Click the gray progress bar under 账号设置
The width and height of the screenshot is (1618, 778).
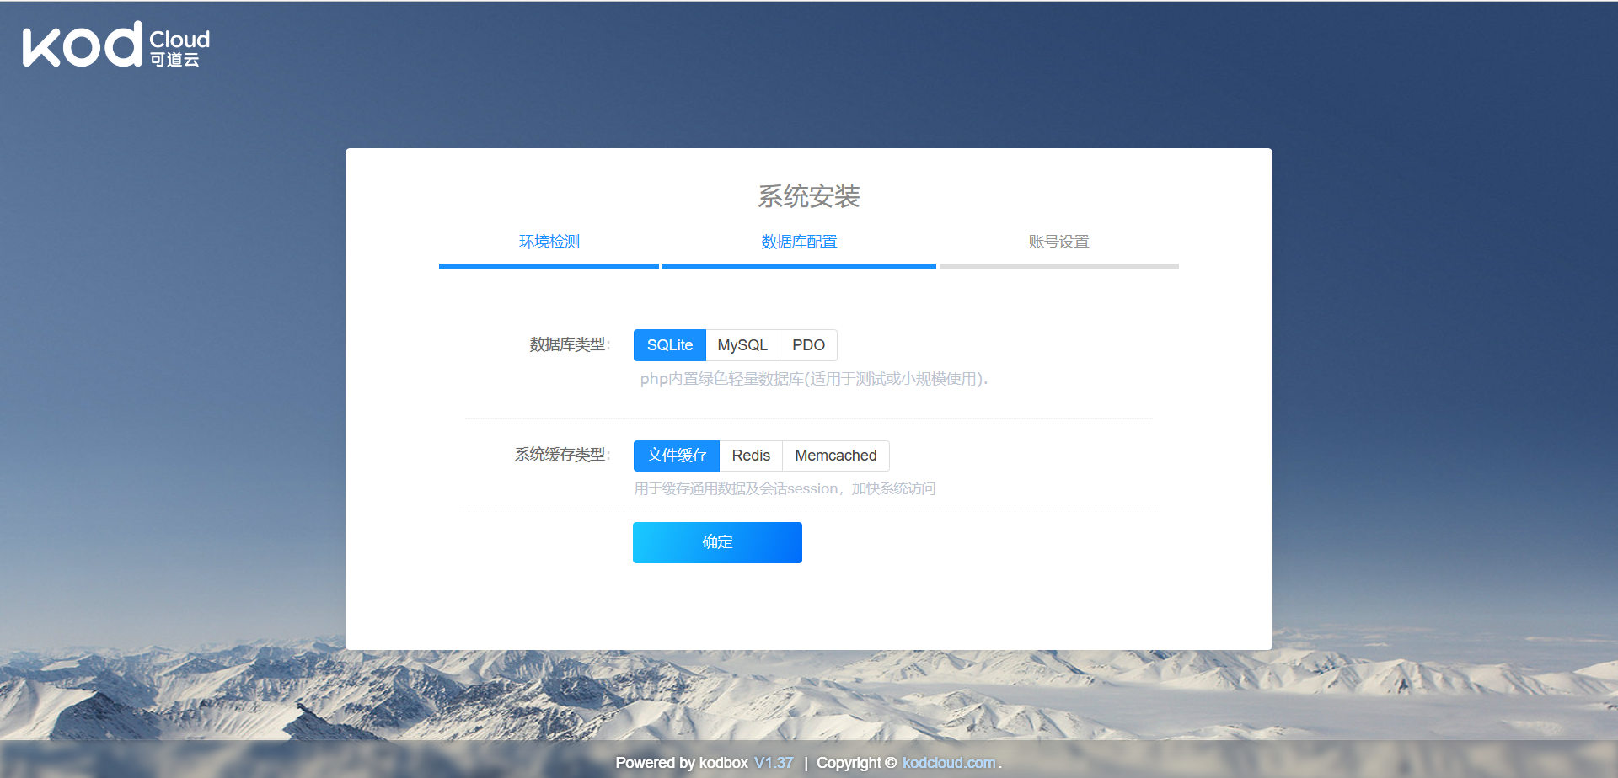pyautogui.click(x=1058, y=266)
